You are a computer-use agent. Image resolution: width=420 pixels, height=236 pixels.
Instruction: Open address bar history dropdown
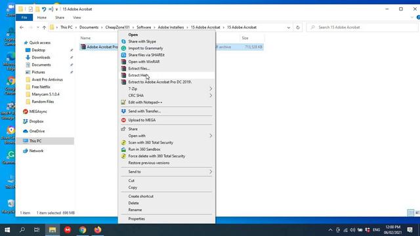point(289,28)
